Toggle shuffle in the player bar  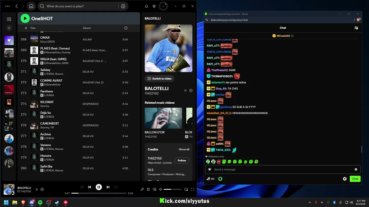(x=82, y=187)
